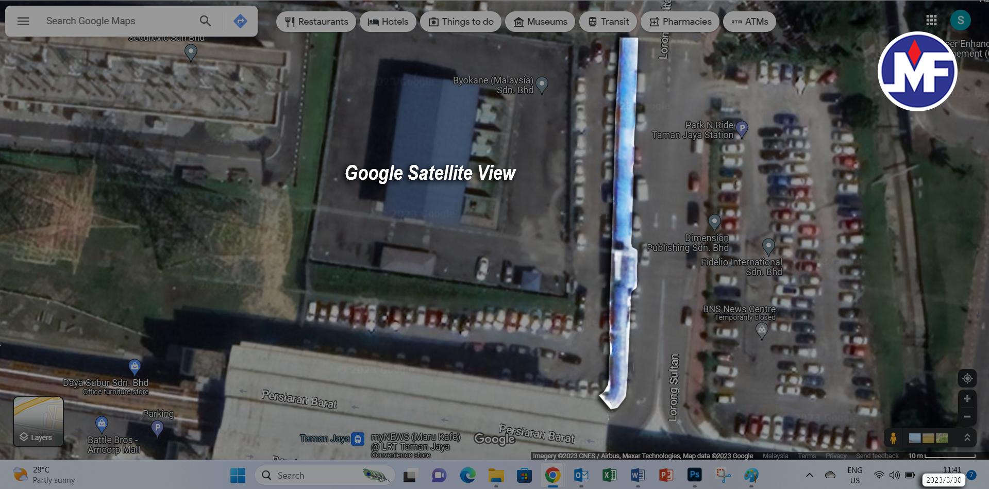
Task: Expand the imagery strip with double chevron
Action: click(967, 438)
